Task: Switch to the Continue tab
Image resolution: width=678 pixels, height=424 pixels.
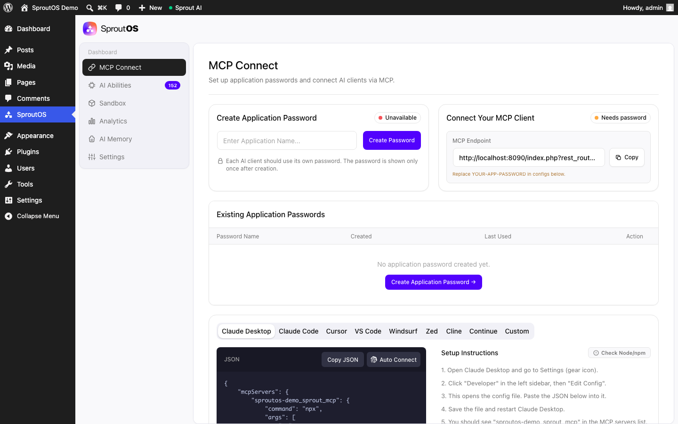Action: [x=483, y=331]
